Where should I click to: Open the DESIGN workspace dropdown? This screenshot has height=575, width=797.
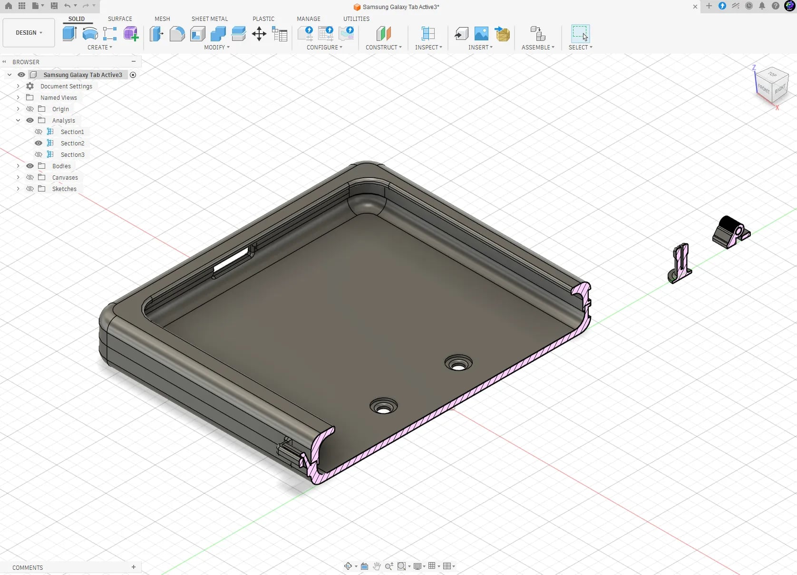coord(29,33)
